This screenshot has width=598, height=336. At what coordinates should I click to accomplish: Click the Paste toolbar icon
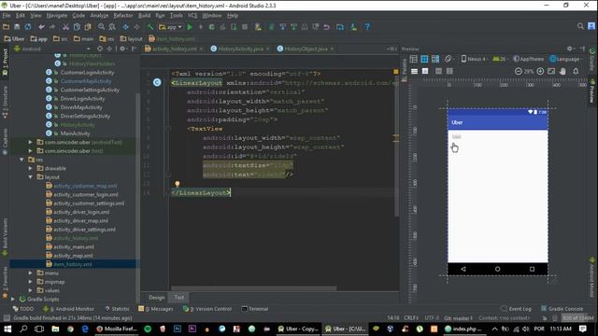pyautogui.click(x=88, y=27)
